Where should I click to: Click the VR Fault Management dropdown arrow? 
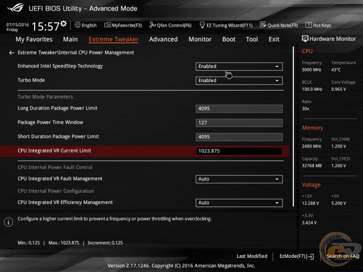pos(277,179)
